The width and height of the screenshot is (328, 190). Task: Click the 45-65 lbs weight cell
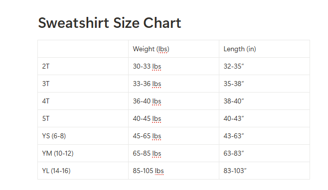(x=173, y=136)
